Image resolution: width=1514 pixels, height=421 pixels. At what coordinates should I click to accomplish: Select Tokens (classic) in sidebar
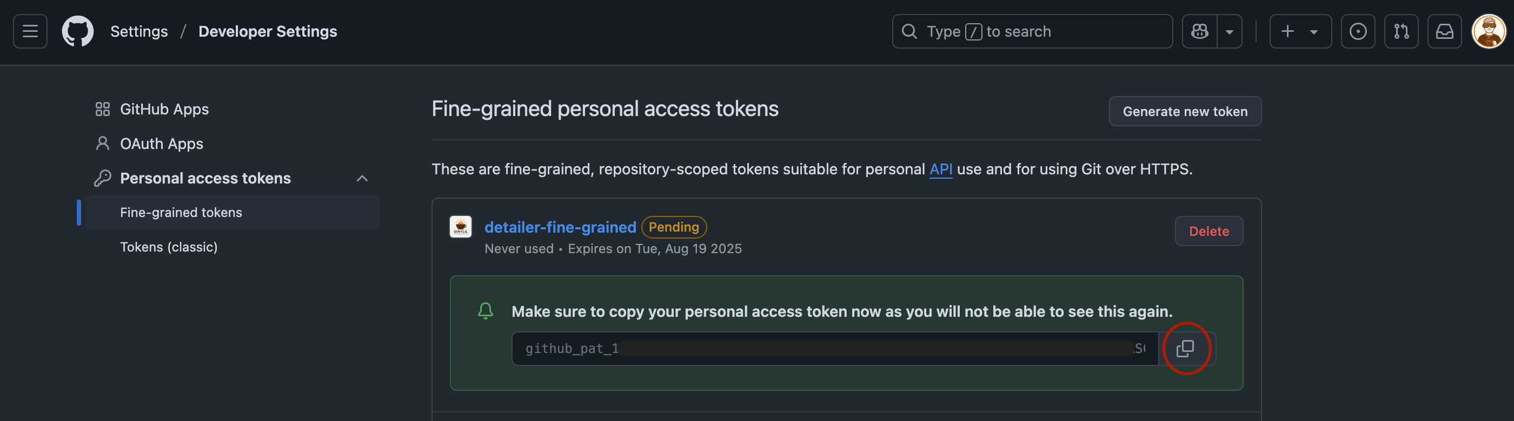point(169,247)
